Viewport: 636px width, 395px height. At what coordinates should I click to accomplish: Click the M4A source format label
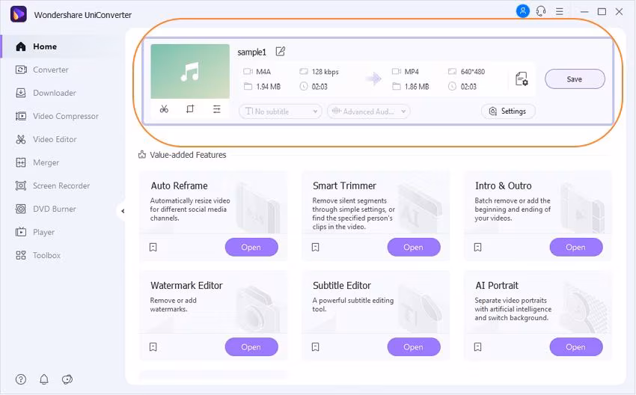point(263,72)
